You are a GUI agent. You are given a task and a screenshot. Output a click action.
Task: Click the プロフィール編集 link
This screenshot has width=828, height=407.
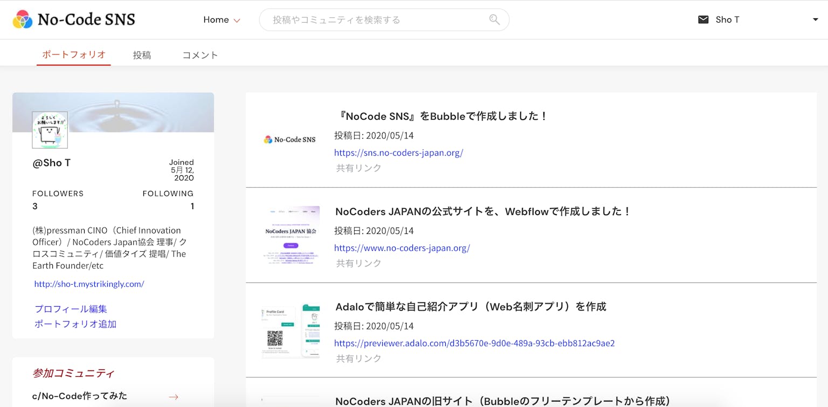[71, 309]
